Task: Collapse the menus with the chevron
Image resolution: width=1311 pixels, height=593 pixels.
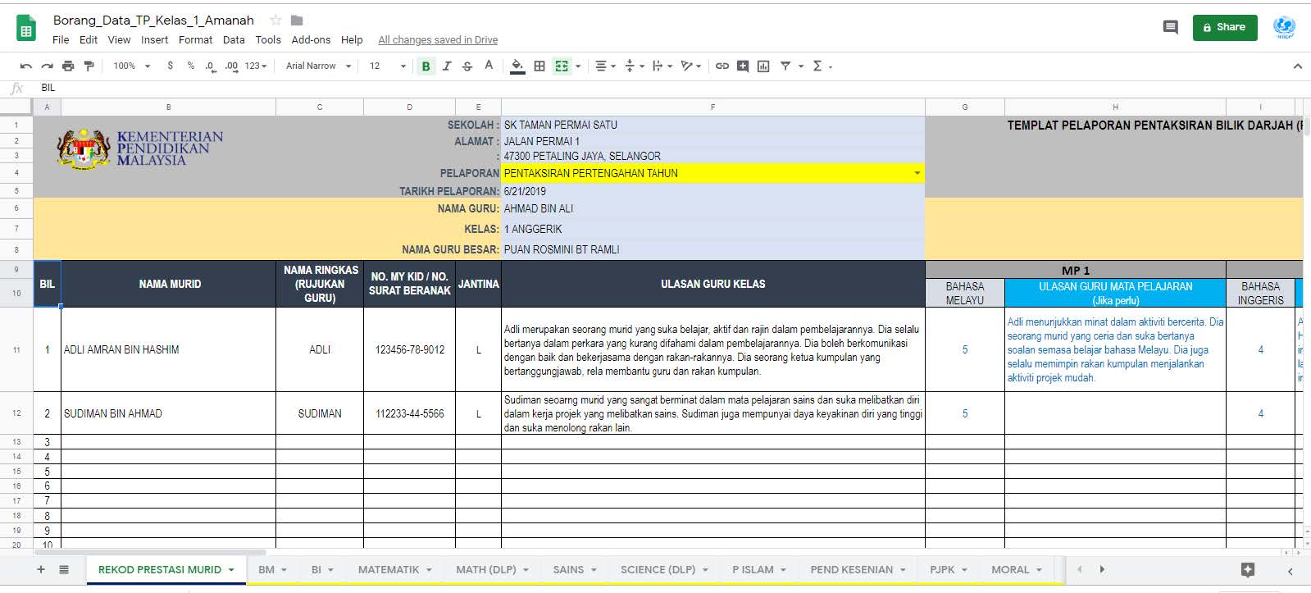Action: [x=1297, y=66]
